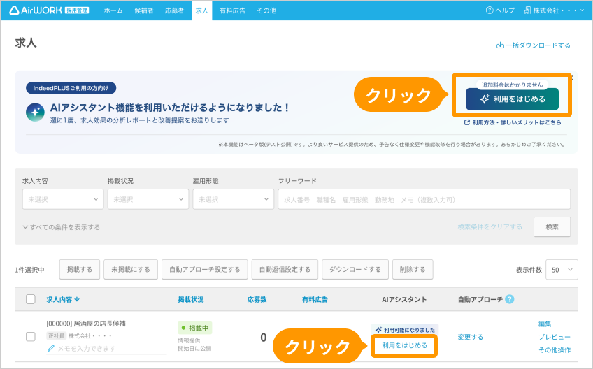The image size is (593, 369).
Task: Click 自動アプローチ設定する button
Action: (205, 270)
